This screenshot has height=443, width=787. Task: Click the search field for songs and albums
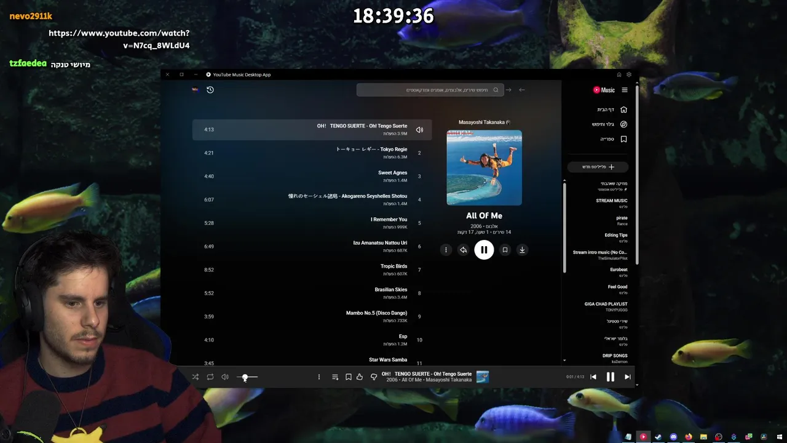(430, 90)
